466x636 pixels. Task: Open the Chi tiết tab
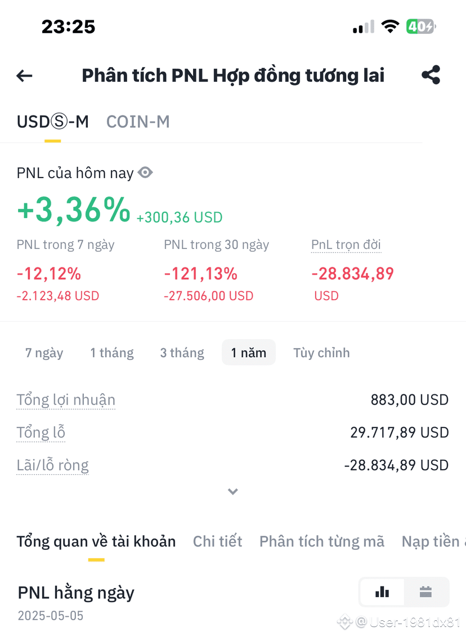pyautogui.click(x=218, y=541)
